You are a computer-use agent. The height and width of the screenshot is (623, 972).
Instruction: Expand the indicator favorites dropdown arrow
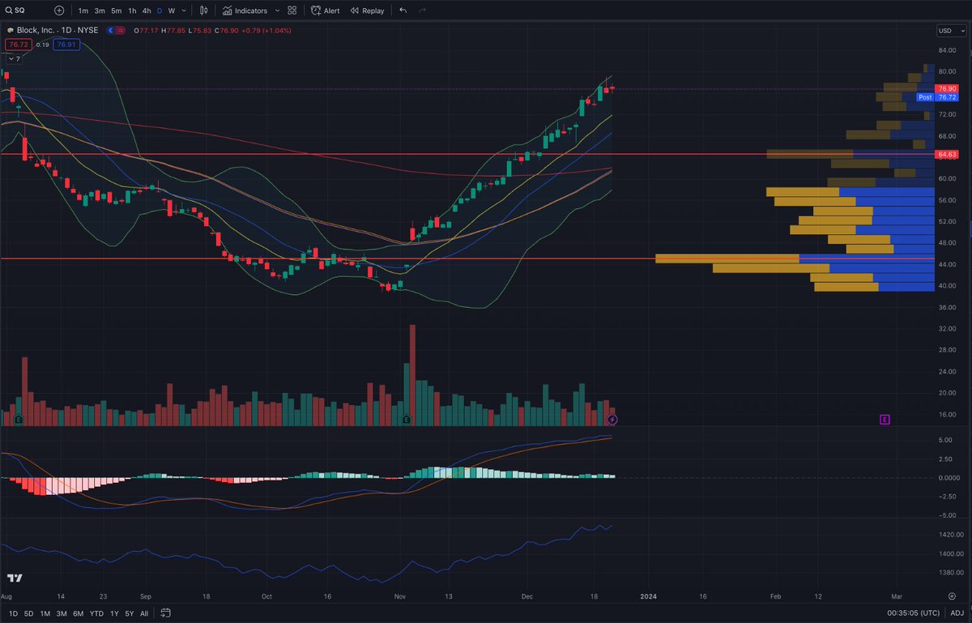point(279,11)
